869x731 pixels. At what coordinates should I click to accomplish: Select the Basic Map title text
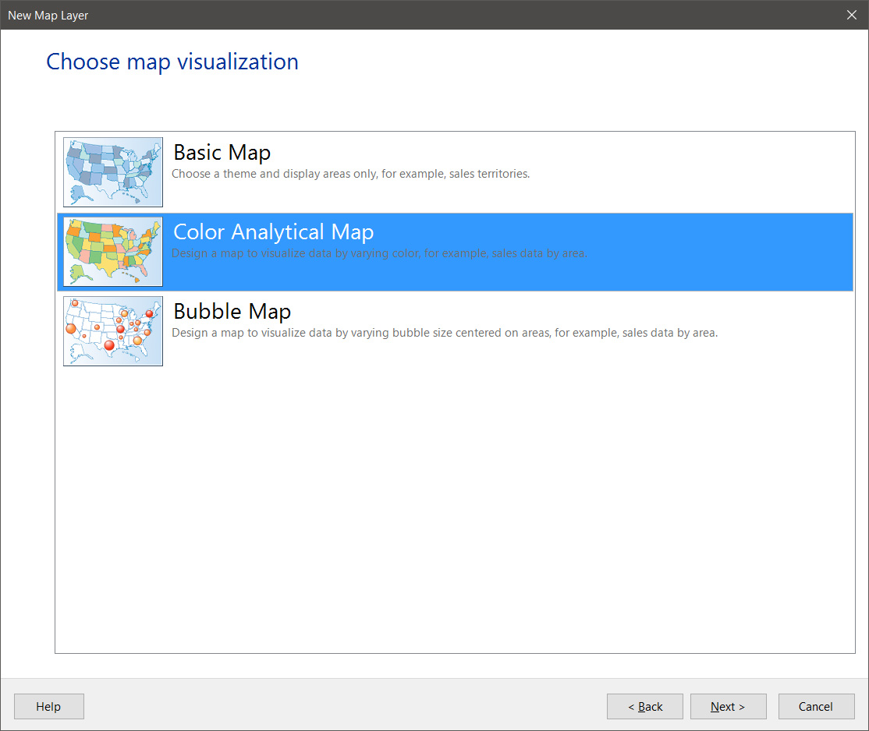(222, 152)
